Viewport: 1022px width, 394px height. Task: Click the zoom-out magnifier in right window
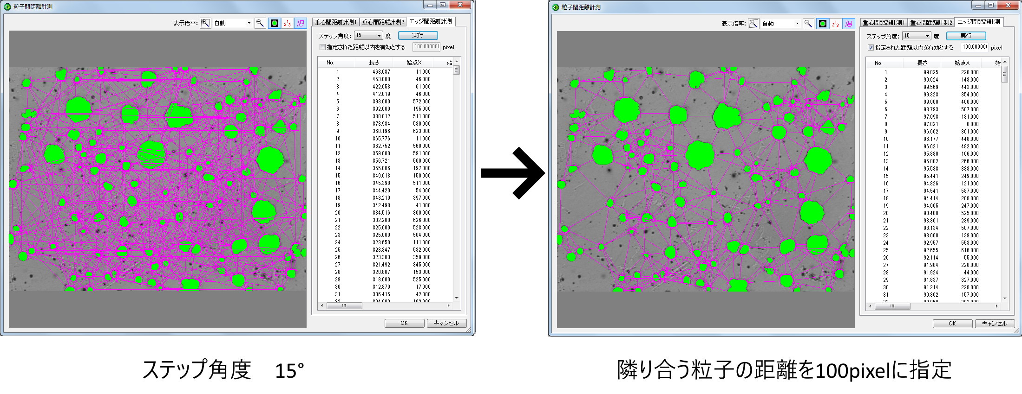click(x=808, y=24)
